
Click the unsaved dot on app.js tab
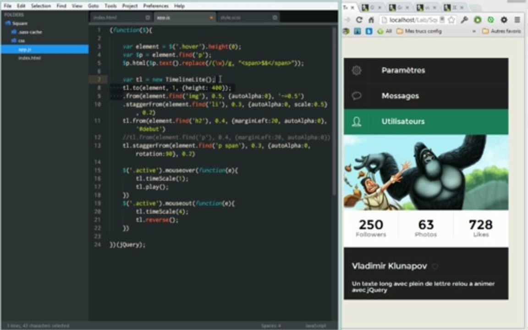[x=211, y=17]
